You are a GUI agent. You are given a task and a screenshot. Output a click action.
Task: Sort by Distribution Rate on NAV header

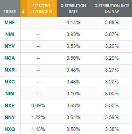(x=112, y=8)
